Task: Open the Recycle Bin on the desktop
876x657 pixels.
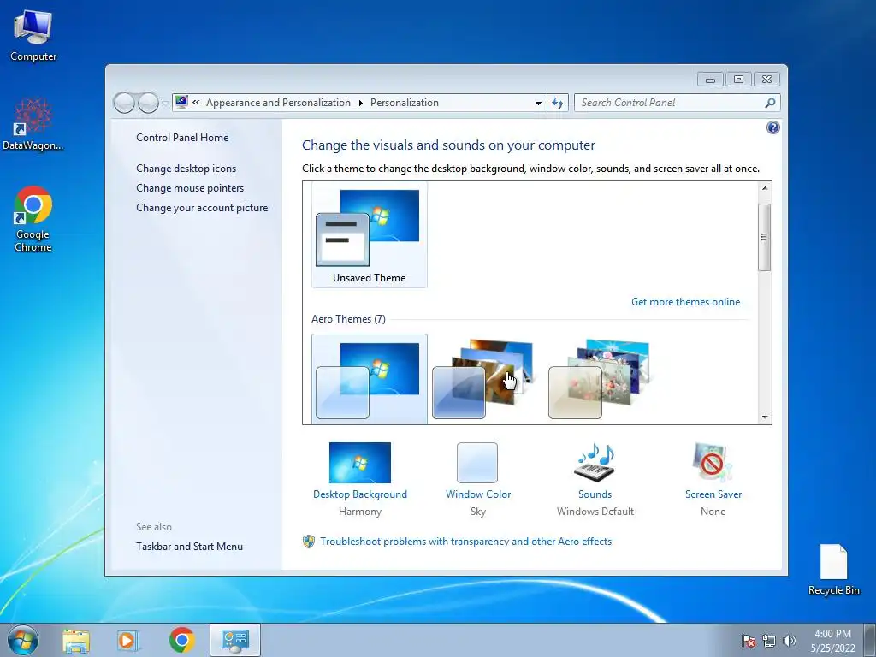Action: pos(833,570)
